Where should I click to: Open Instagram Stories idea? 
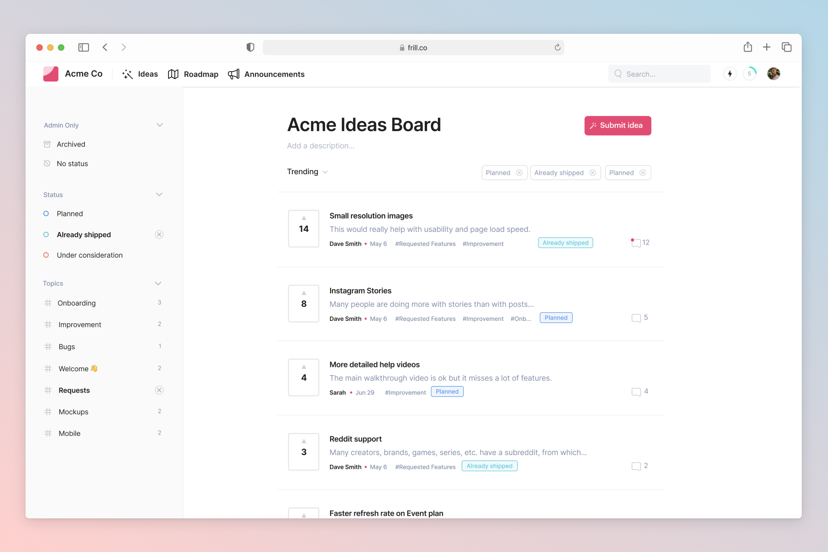[x=361, y=291]
